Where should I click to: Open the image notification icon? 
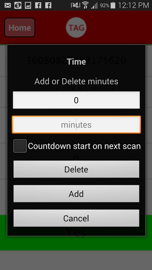click(28, 5)
